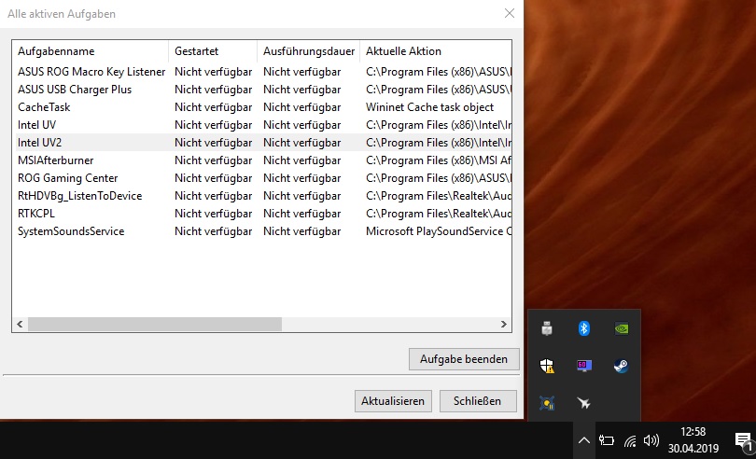This screenshot has height=459, width=756.
Task: Click the Aktualisieren button
Action: tap(393, 401)
